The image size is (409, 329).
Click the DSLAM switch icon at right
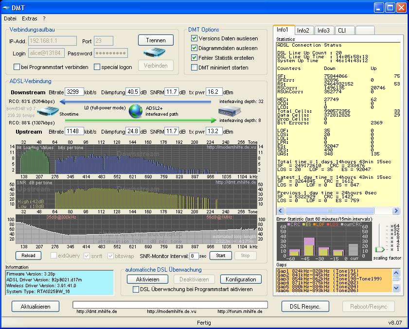(228, 110)
